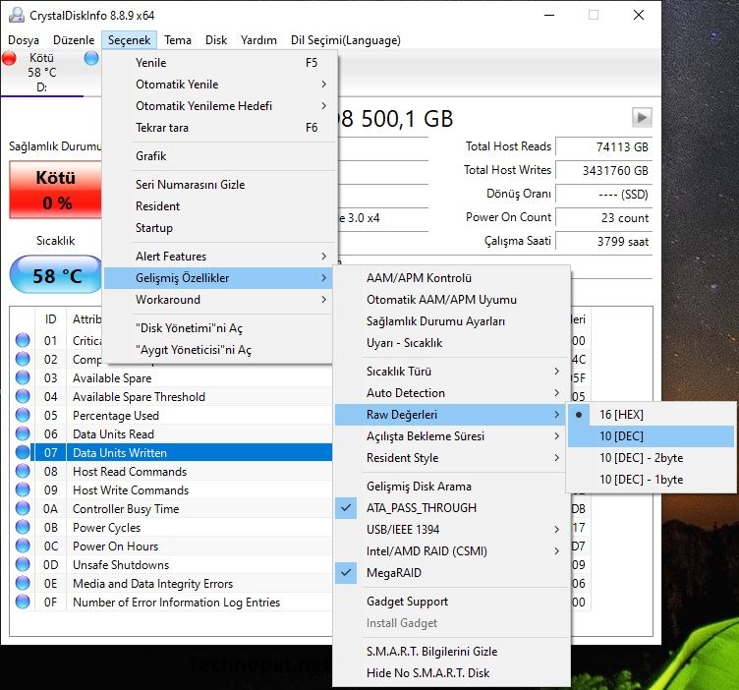The width and height of the screenshot is (739, 690).
Task: Click Total Host Reads value field
Action: coord(603,146)
